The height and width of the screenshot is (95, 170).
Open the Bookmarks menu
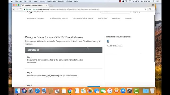point(52,1)
